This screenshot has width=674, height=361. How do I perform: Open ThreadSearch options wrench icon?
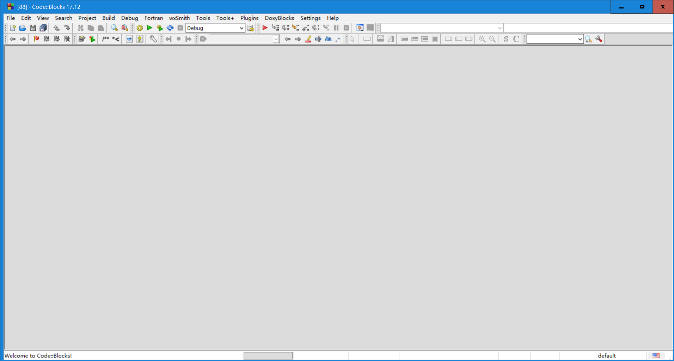pos(599,39)
